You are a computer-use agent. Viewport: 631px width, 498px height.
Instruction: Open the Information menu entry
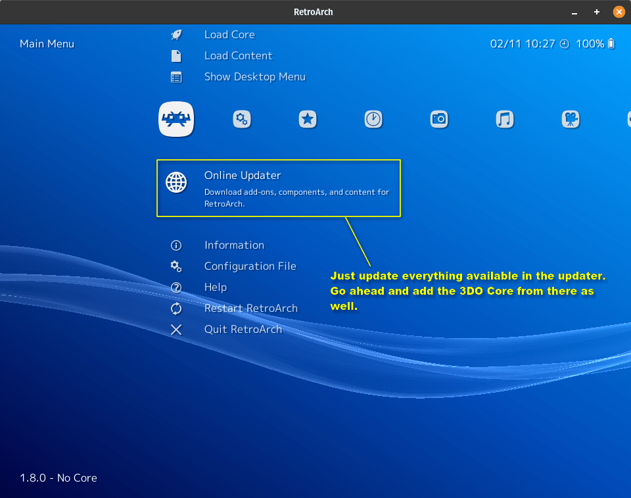point(234,245)
